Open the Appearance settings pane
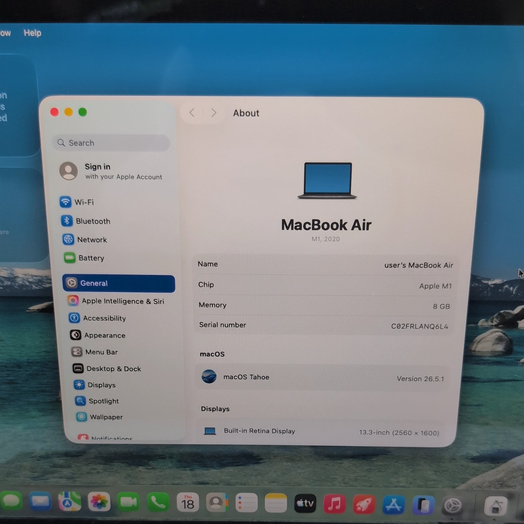 click(x=98, y=335)
